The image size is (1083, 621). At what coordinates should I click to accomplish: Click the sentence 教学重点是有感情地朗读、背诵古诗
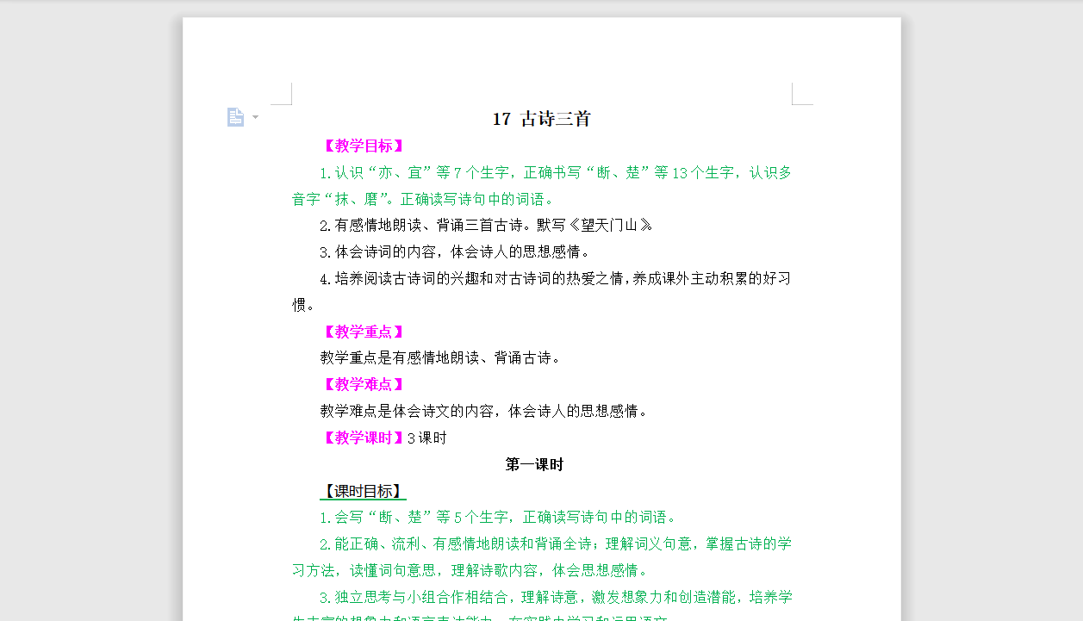pyautogui.click(x=439, y=357)
